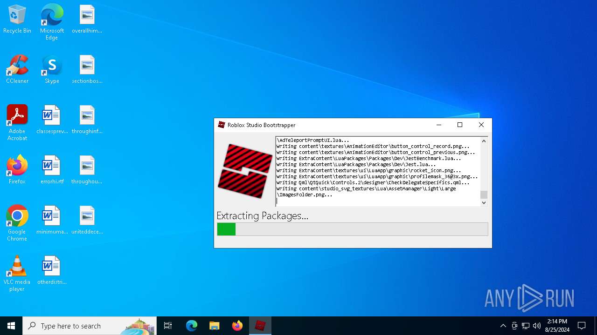
Task: Select the overallhim image file on desktop
Action: pos(87,20)
